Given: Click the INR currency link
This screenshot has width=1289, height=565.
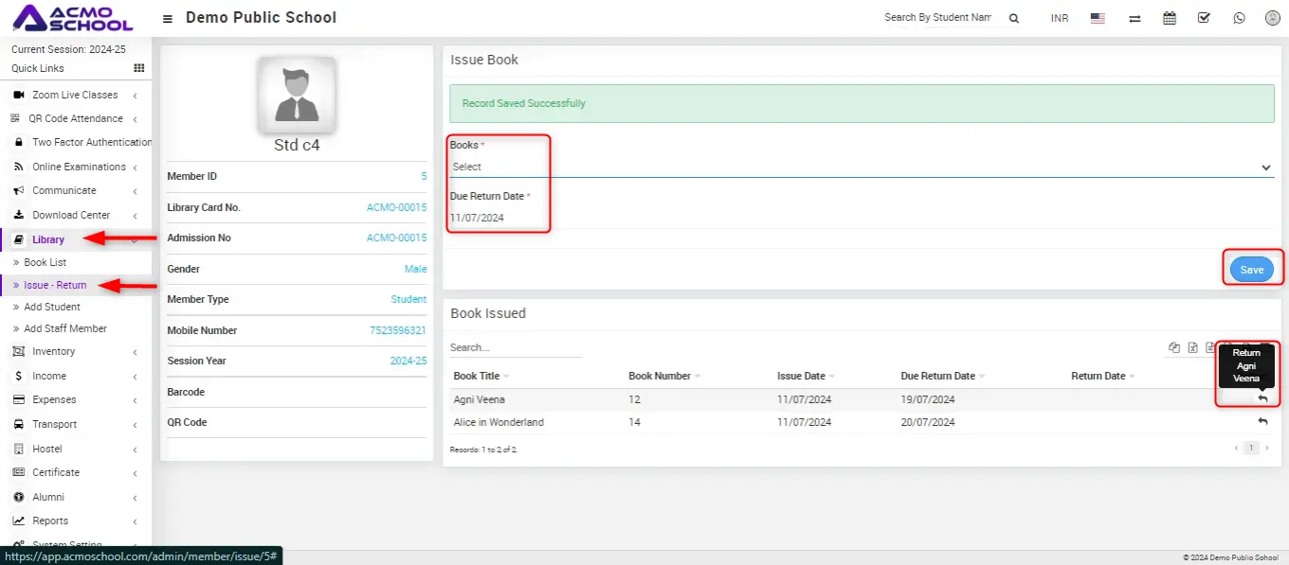Looking at the screenshot, I should pyautogui.click(x=1060, y=18).
